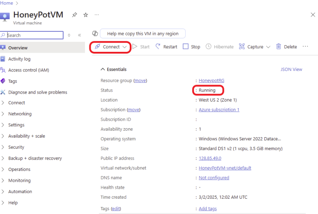Expand Backup + disaster recovery
318x214 pixels.
(35, 158)
